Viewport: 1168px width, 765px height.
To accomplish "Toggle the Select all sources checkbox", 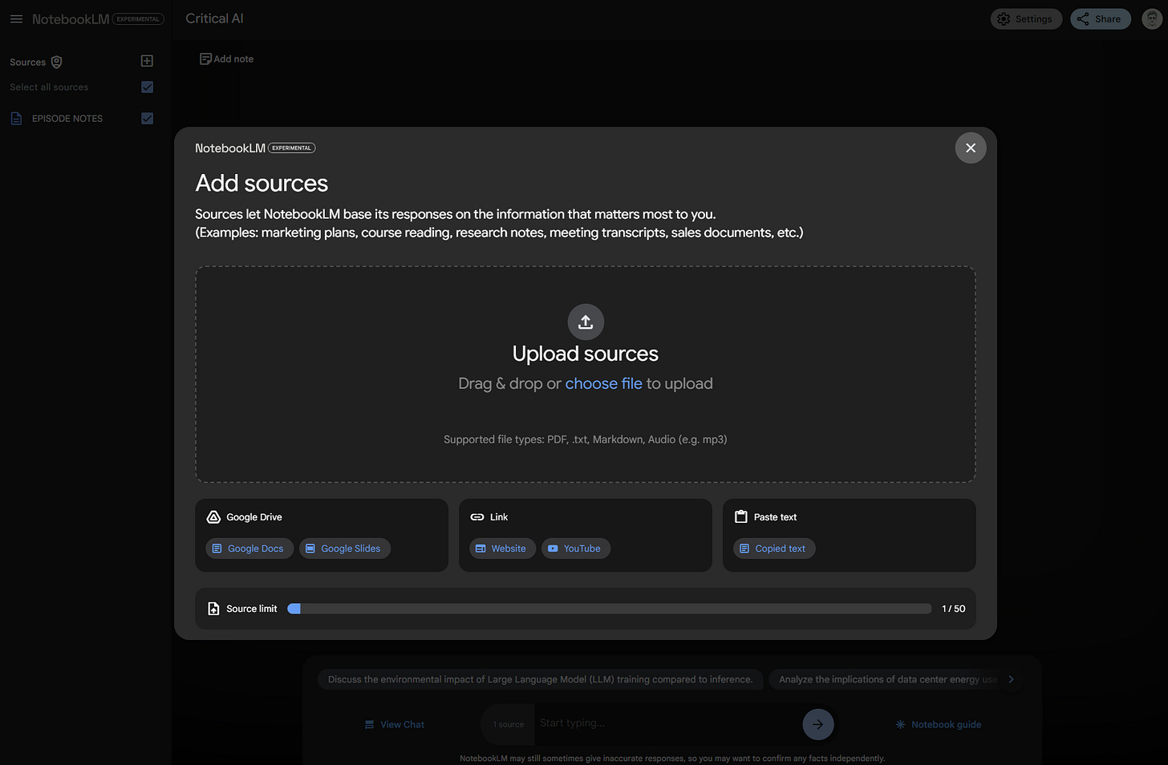I will point(147,87).
